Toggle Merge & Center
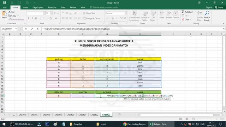The width and height of the screenshot is (226, 127). [92, 18]
